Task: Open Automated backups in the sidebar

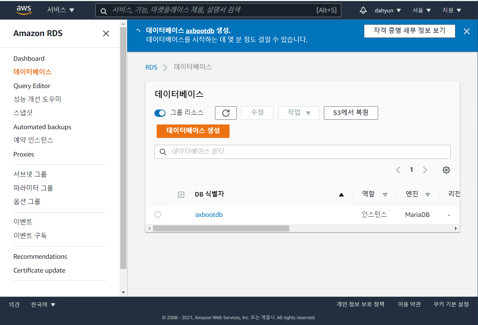Action: tap(42, 127)
